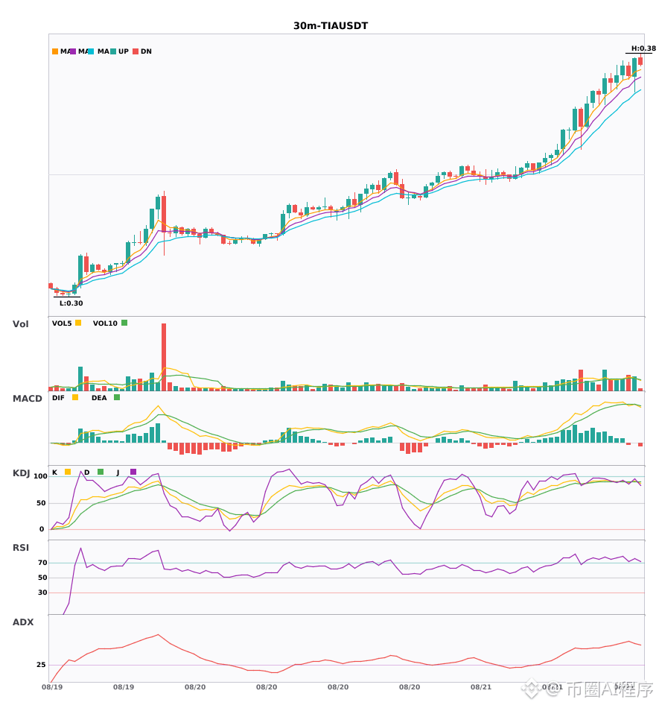Viewport: 659px width, 708px height.
Task: Click the H:0.38 high price label
Action: [x=643, y=48]
